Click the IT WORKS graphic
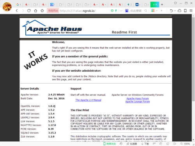The image size is (195, 146). 35,60
